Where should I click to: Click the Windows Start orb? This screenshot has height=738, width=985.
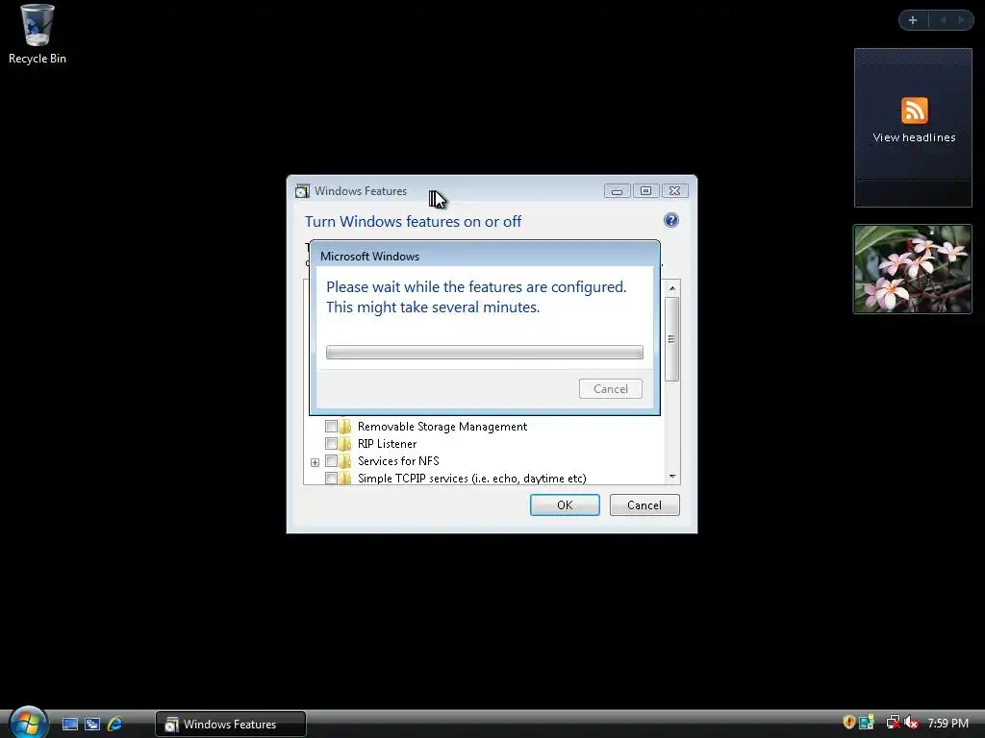click(x=28, y=723)
